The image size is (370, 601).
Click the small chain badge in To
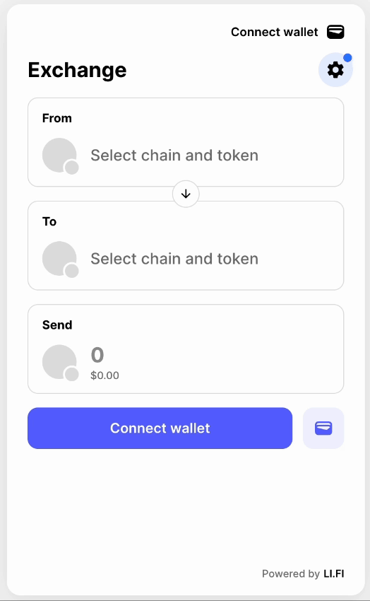click(x=71, y=271)
